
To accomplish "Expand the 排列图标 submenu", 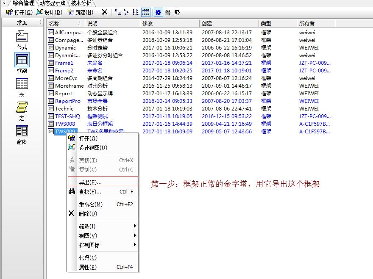I will 103,245.
